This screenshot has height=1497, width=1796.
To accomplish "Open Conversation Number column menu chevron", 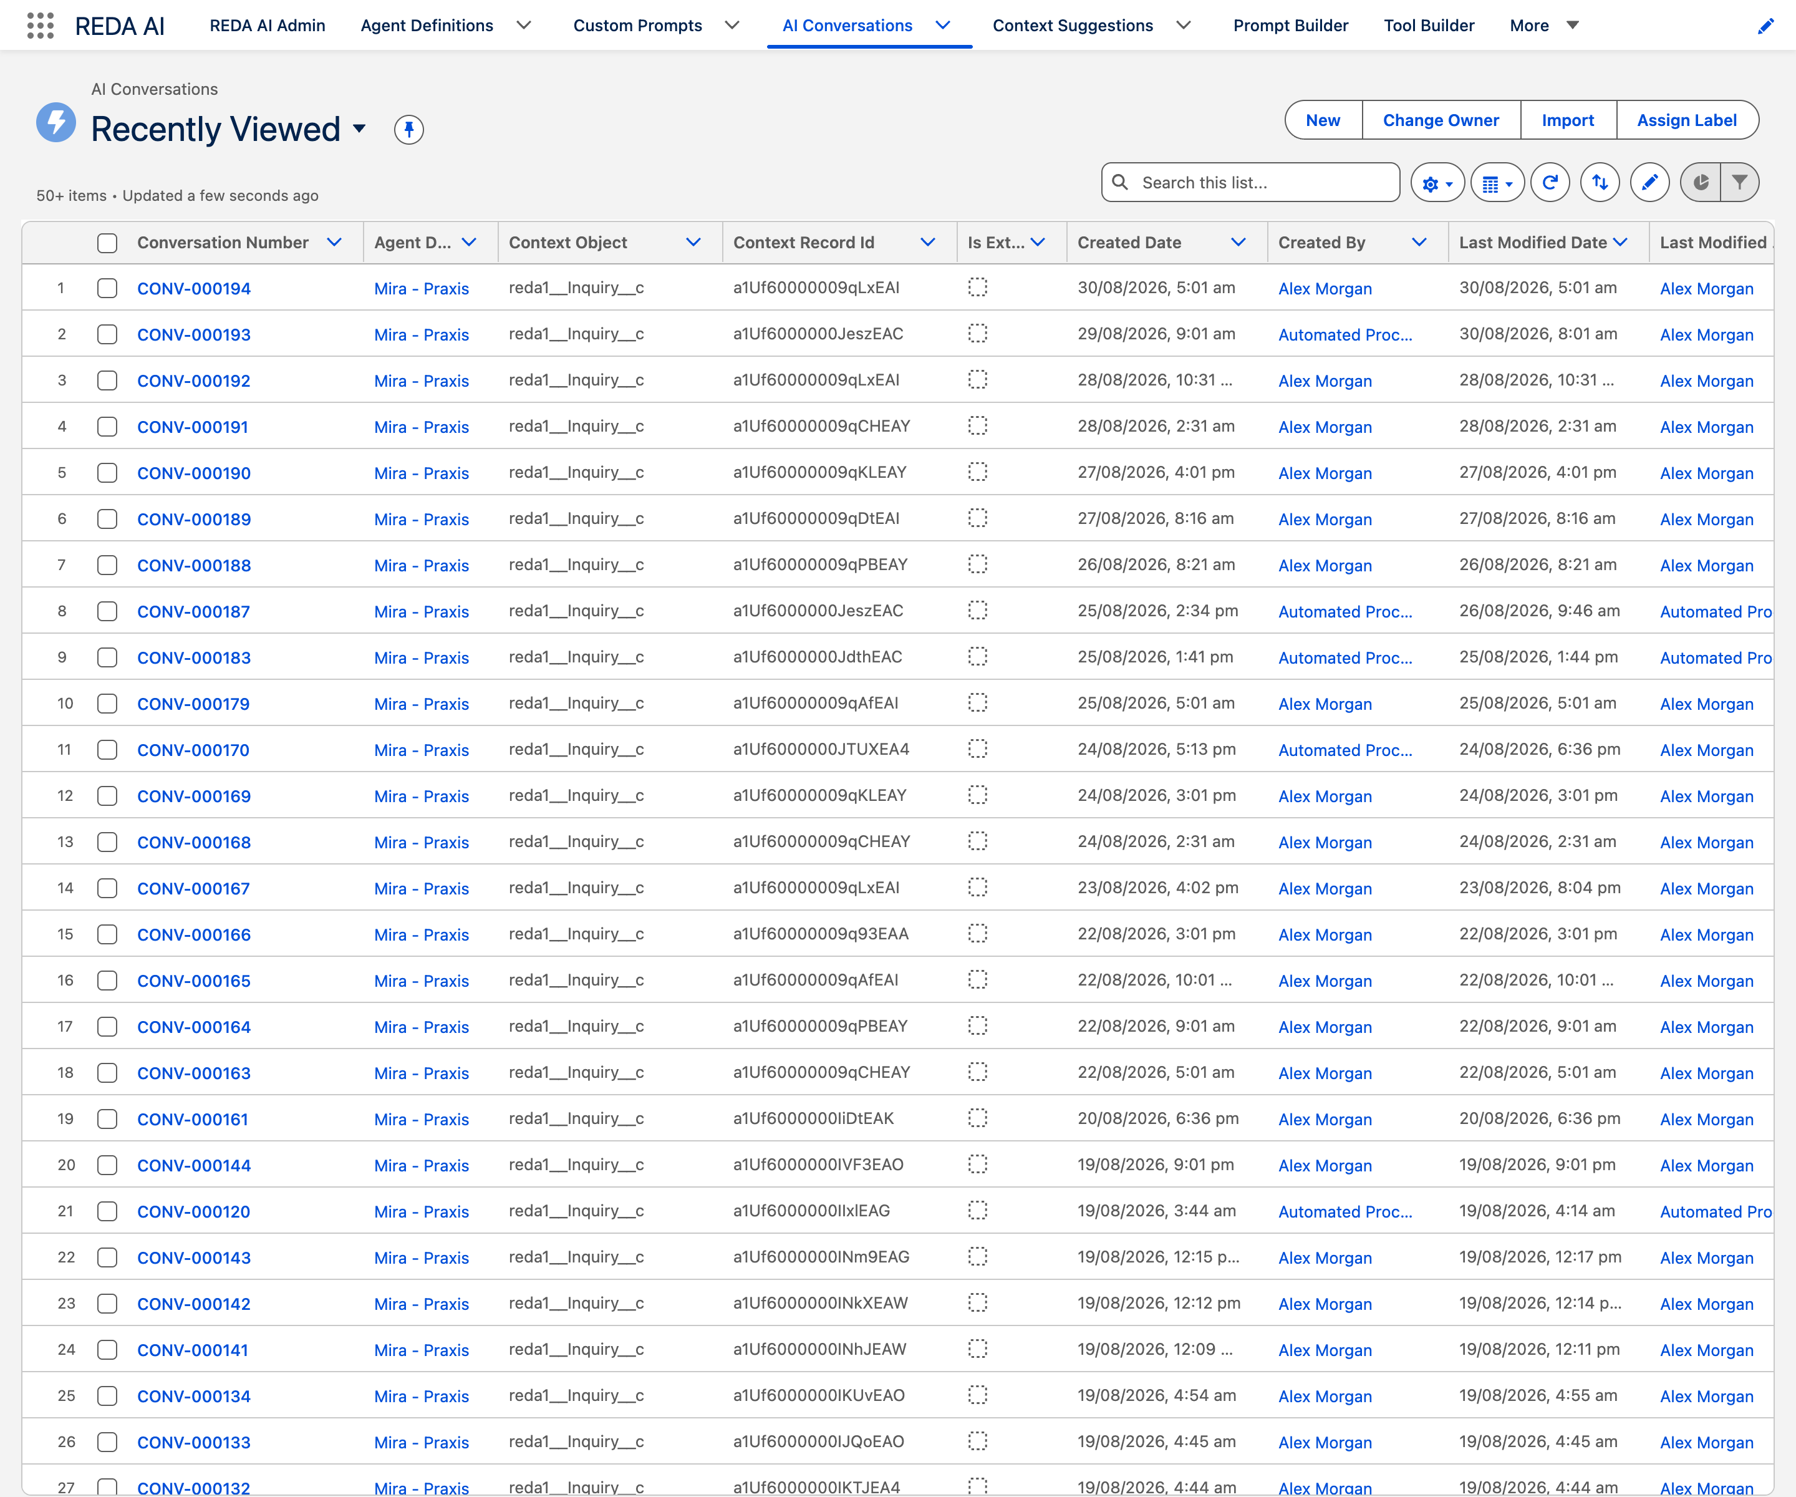I will tap(334, 243).
